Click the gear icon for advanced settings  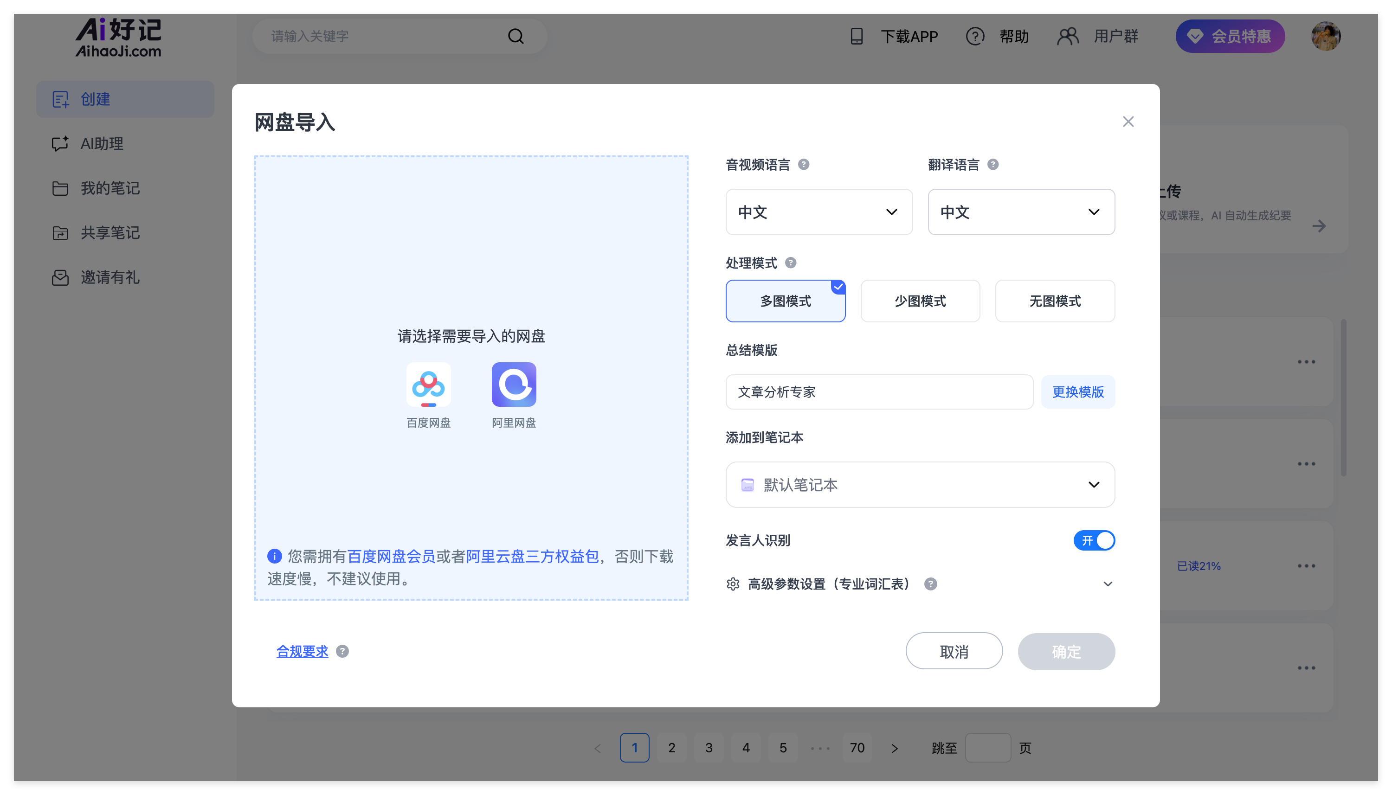pos(733,583)
